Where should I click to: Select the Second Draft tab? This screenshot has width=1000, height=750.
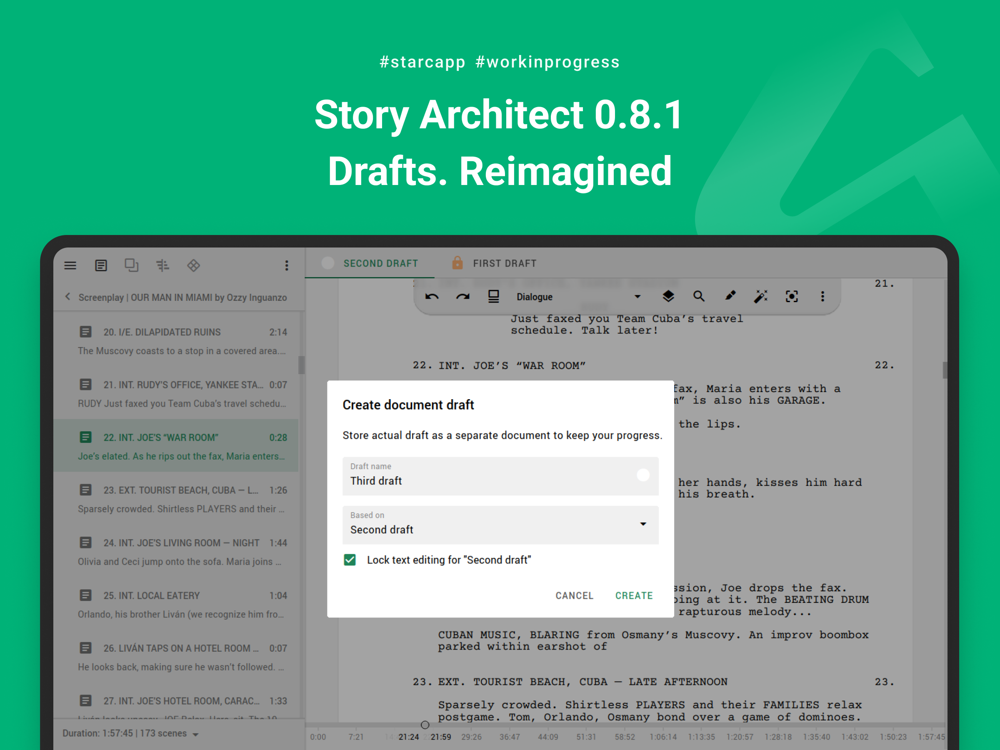[380, 263]
